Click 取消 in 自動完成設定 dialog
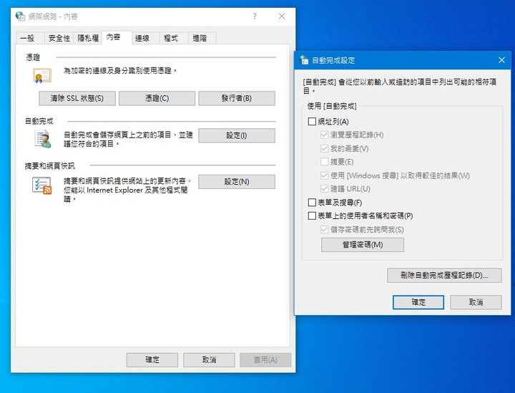Viewport: 515px width, 393px height. 476,302
